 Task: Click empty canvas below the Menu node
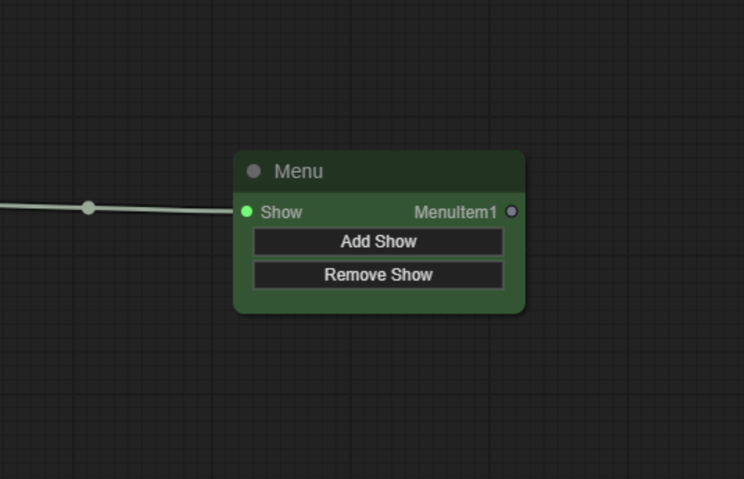379,388
